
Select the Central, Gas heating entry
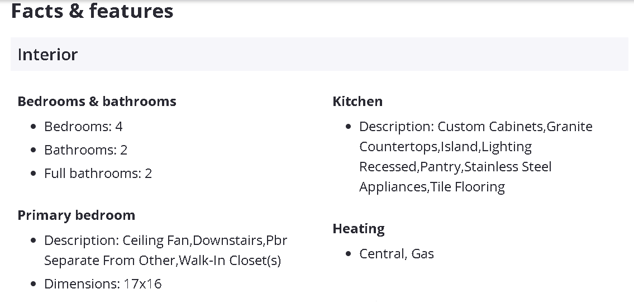coord(396,254)
